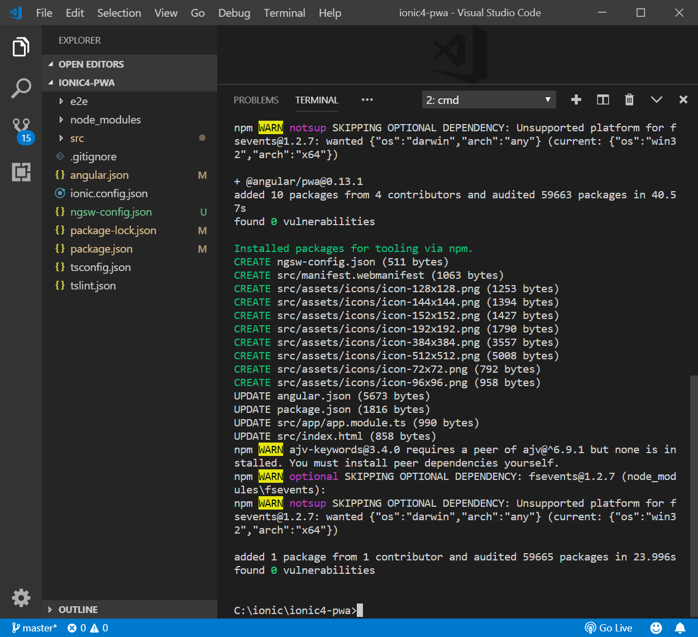Image resolution: width=698 pixels, height=637 pixels.
Task: Click 'UPDATE src/index.html (858 bytes)' line
Action: click(x=335, y=436)
